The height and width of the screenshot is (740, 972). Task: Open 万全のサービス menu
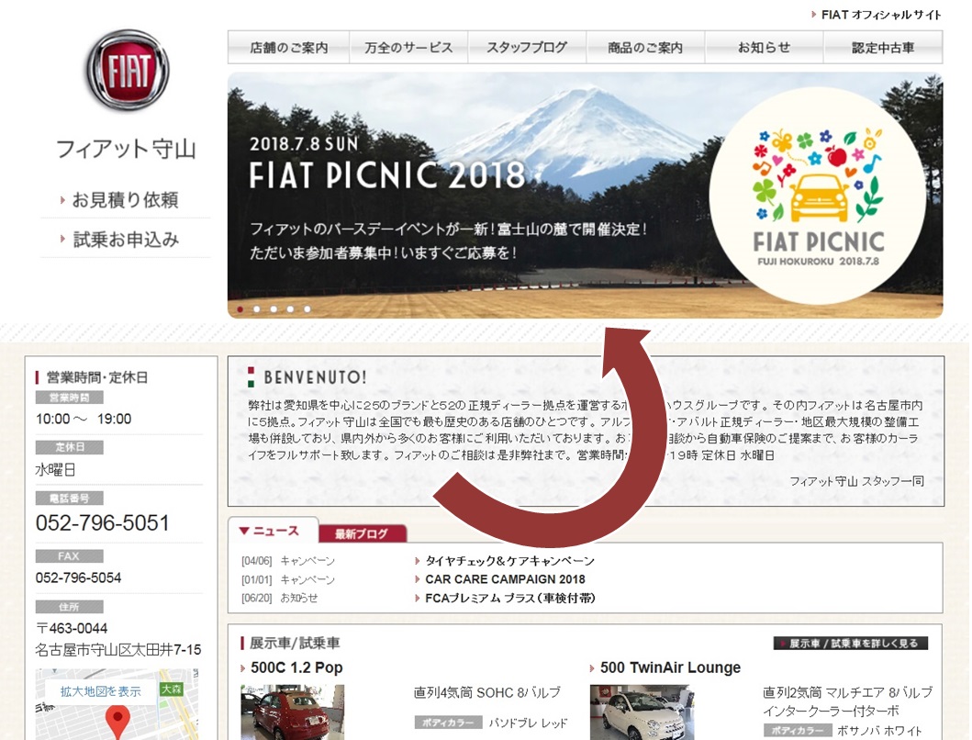[x=408, y=47]
